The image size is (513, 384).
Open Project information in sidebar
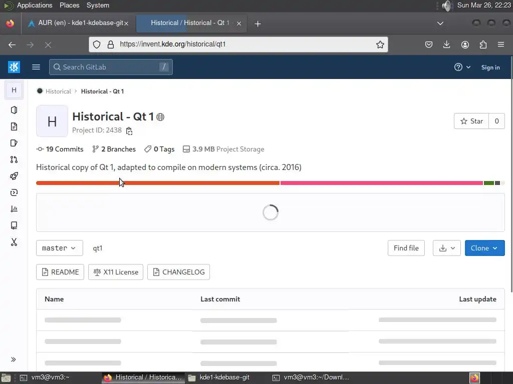click(x=14, y=110)
